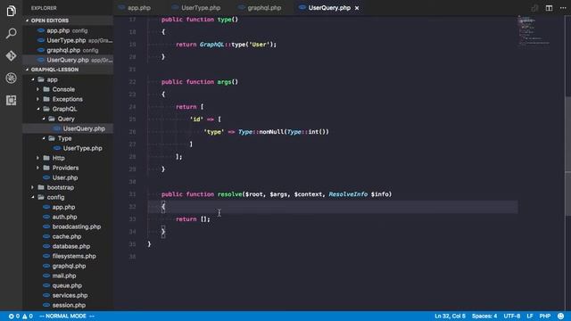Click line number 33 in the gutter
Screen dimensions: 571x321
[132, 219]
